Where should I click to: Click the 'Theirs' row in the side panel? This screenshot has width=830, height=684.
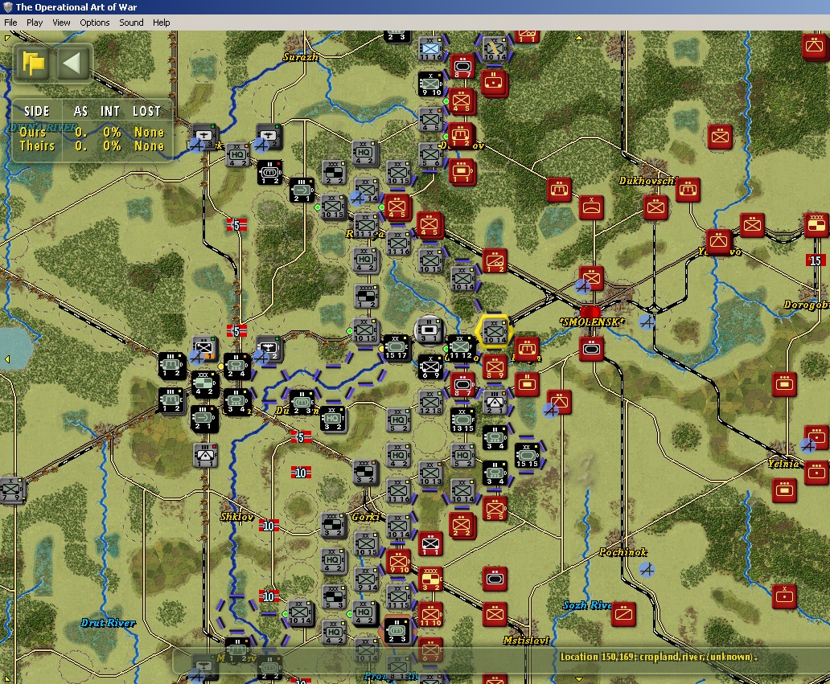tap(92, 145)
